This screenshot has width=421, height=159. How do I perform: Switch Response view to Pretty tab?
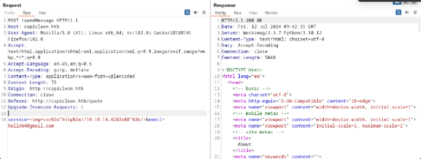220,13
